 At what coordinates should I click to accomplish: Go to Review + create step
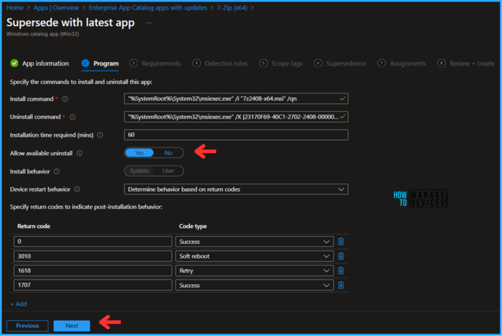point(466,63)
